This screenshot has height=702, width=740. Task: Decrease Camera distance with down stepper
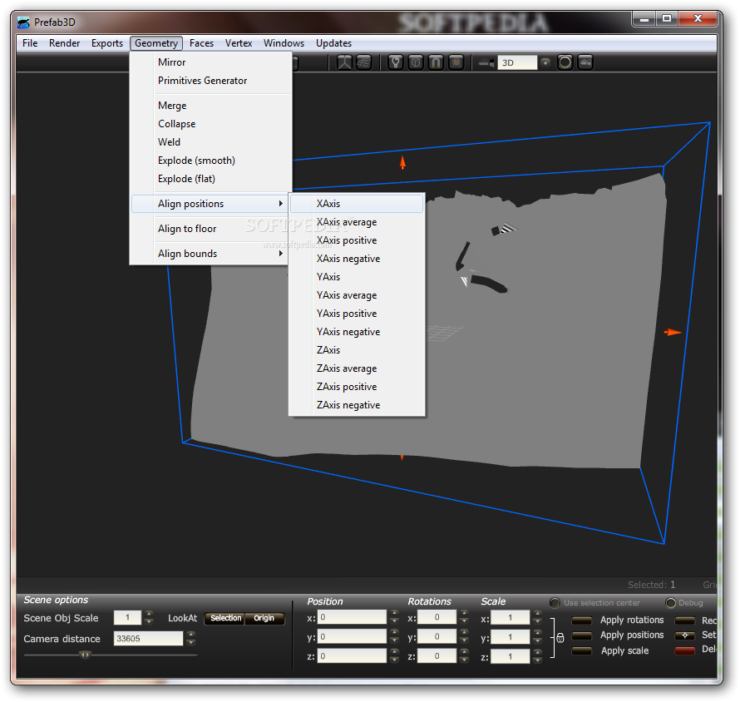coord(190,642)
